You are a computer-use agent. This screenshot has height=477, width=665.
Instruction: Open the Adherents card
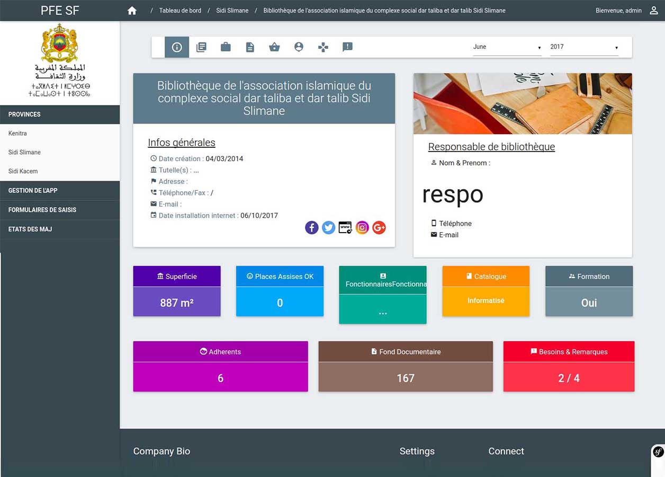pos(220,366)
